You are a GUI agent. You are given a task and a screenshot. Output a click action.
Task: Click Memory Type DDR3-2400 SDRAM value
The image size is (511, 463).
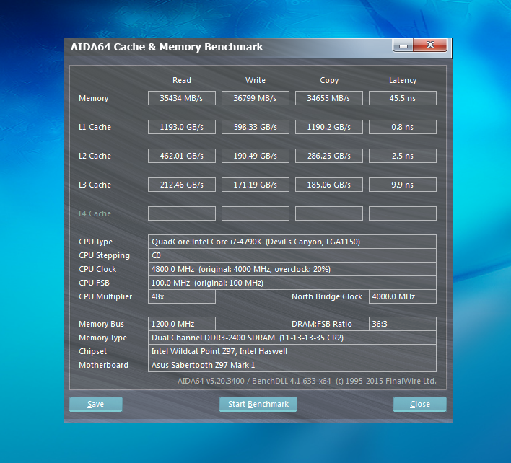292,338
